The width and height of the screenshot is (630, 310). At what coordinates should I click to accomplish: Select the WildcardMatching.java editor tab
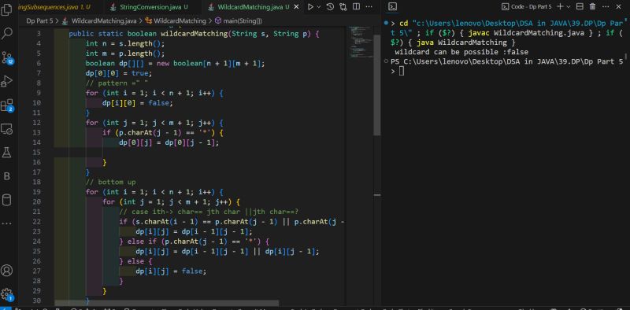coord(249,7)
